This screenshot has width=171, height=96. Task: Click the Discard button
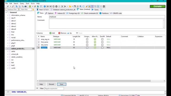(x=51, y=84)
